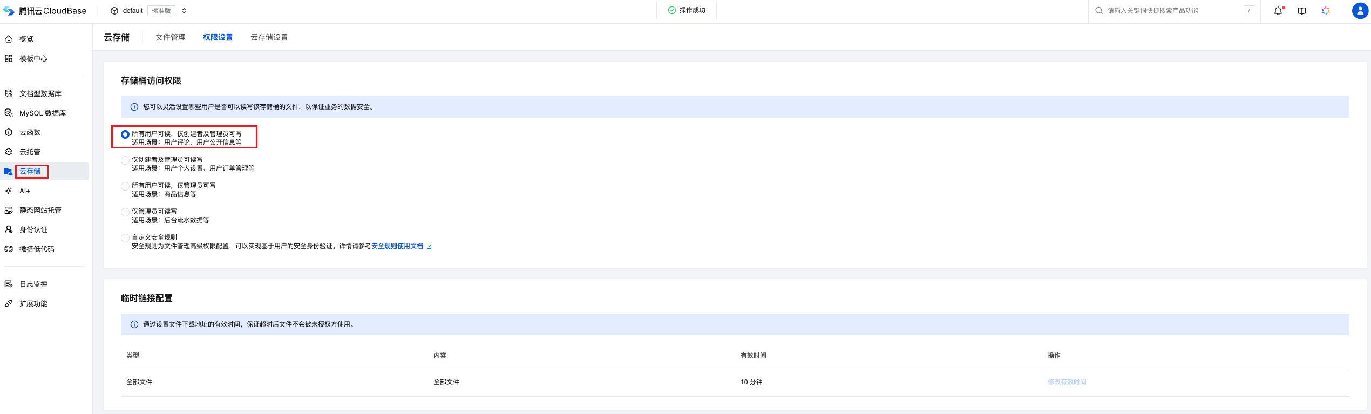Open 安全规则使用文档 link
Viewport: 1371px width, 414px height.
[397, 246]
